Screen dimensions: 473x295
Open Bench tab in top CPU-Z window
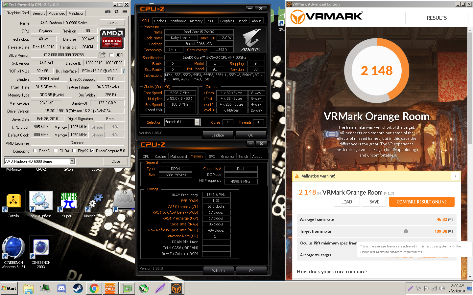[x=243, y=21]
